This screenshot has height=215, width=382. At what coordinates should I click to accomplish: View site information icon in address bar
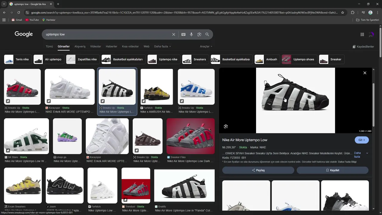[x=27, y=13]
